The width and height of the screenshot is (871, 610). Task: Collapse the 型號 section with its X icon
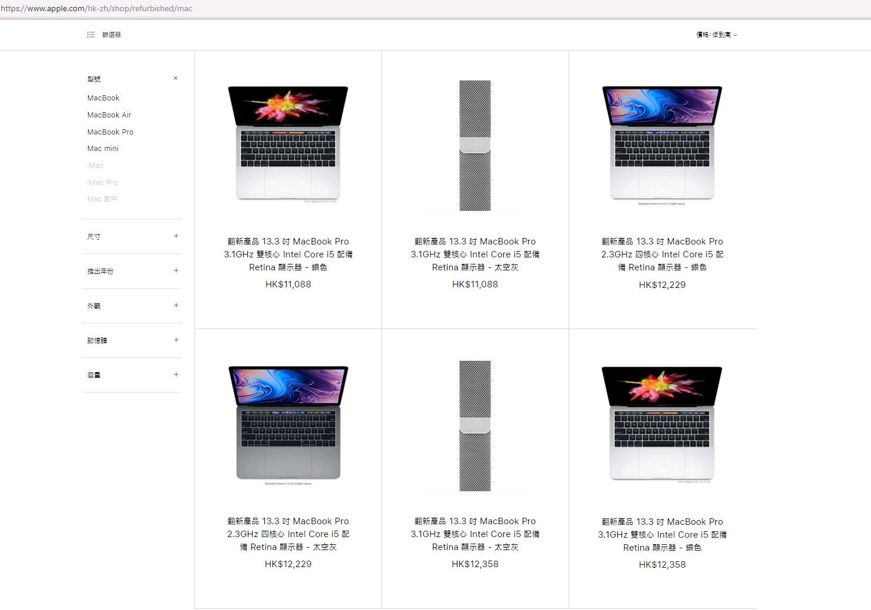[x=176, y=78]
